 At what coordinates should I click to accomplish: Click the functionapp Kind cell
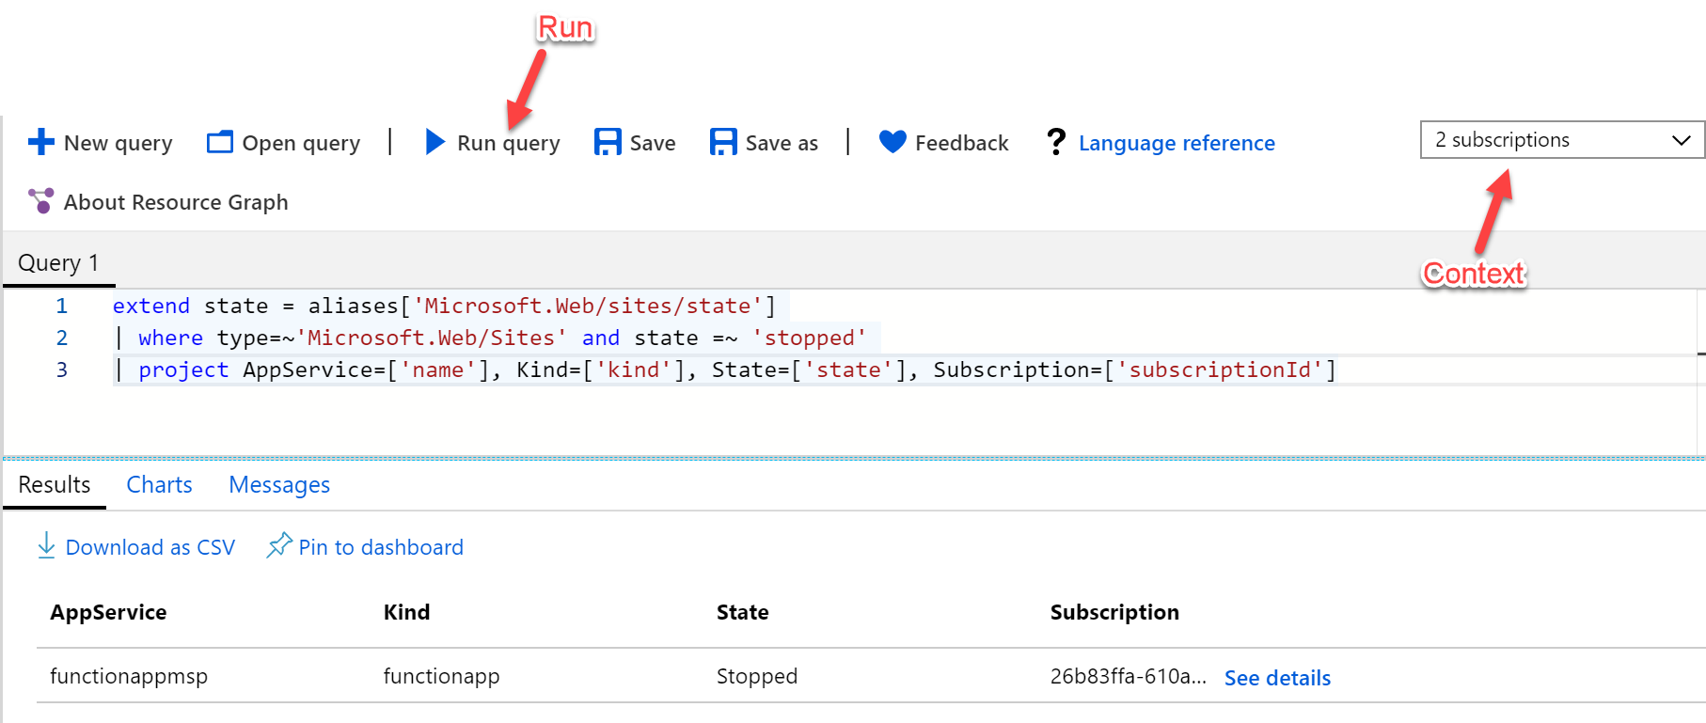(441, 676)
